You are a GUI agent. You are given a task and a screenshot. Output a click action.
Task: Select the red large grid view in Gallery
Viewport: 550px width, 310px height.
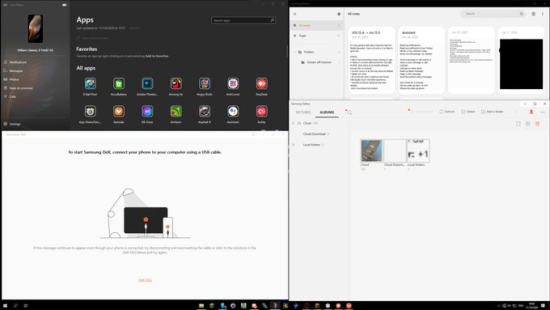click(x=537, y=124)
